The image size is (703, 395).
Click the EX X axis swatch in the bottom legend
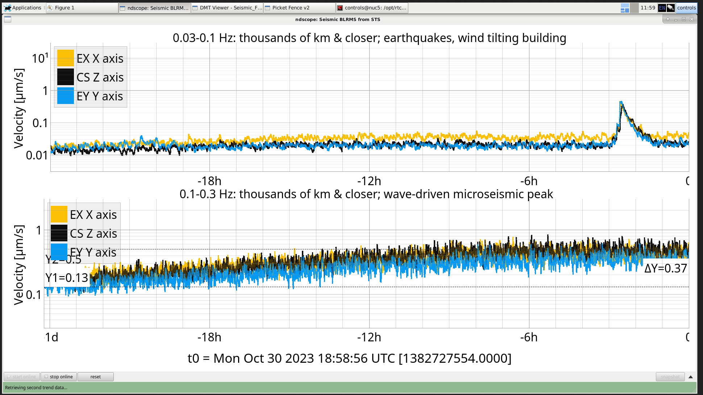point(59,215)
